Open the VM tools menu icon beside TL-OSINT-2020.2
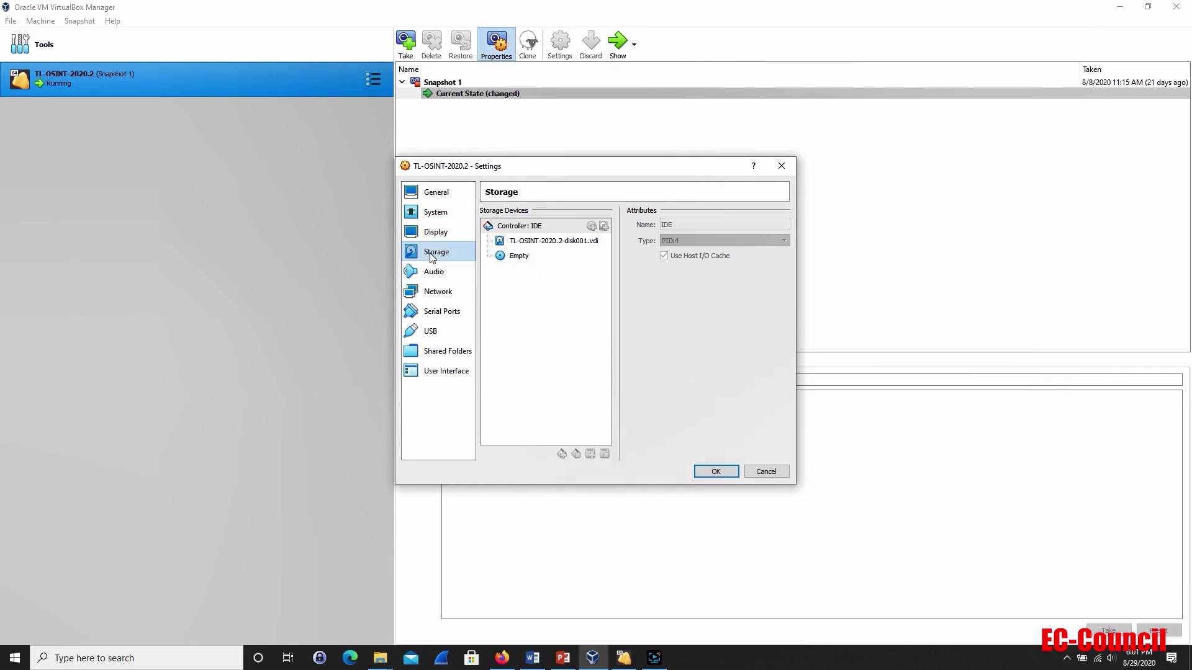 [x=373, y=79]
